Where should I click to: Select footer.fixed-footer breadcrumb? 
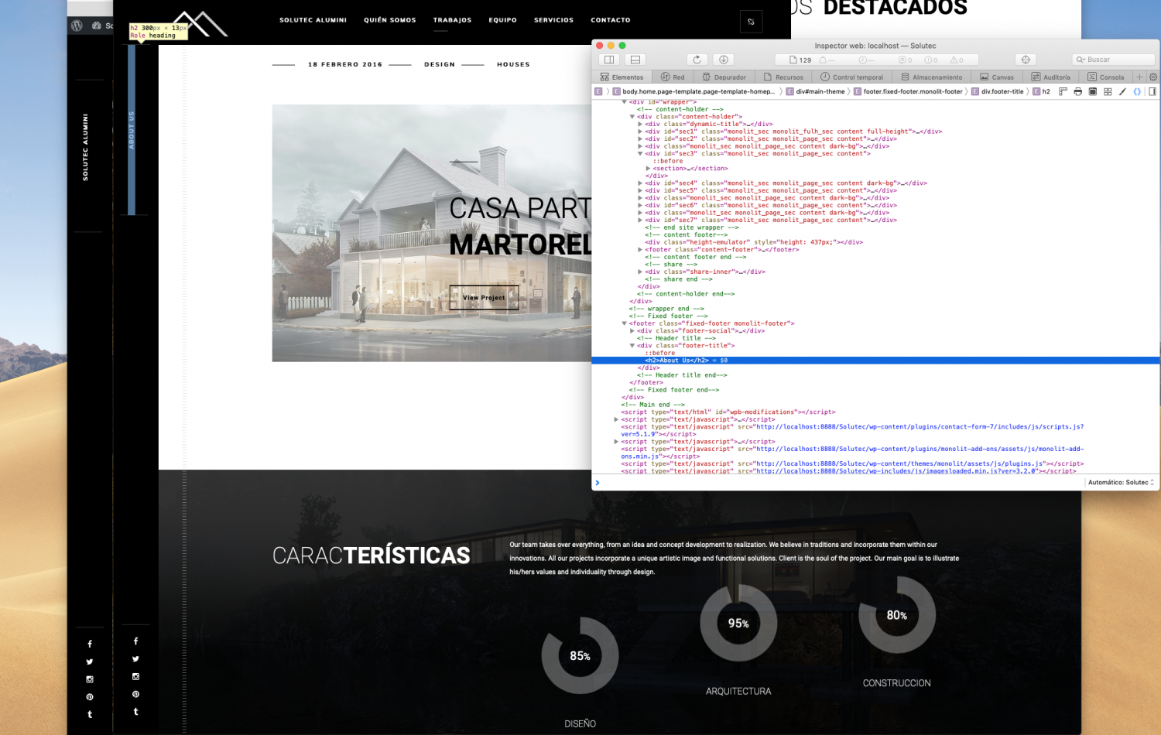(x=907, y=91)
